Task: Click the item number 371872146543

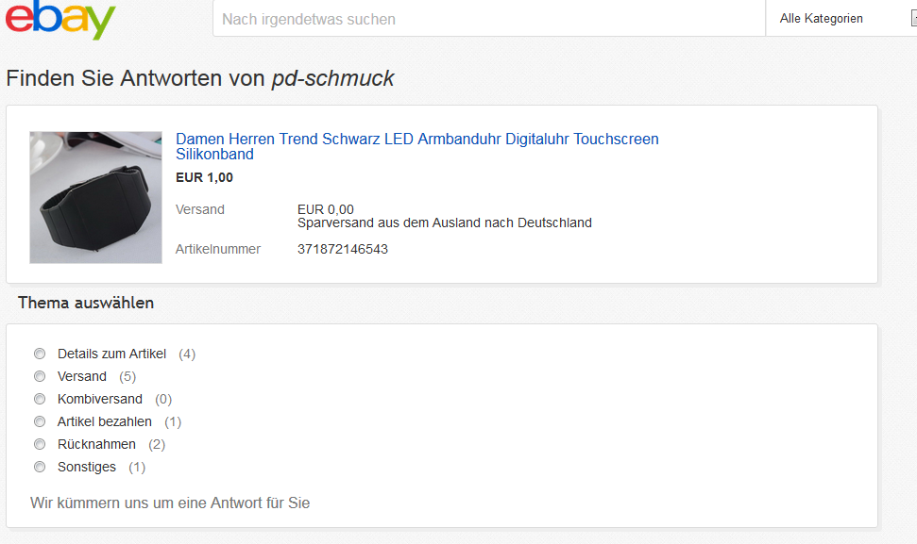Action: click(x=343, y=249)
